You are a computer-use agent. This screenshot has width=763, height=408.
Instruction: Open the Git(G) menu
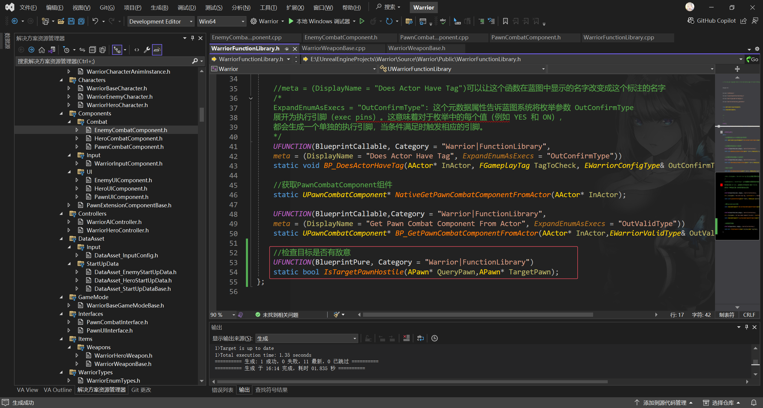pos(107,7)
